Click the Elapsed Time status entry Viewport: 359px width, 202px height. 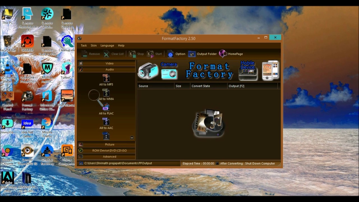(x=198, y=163)
